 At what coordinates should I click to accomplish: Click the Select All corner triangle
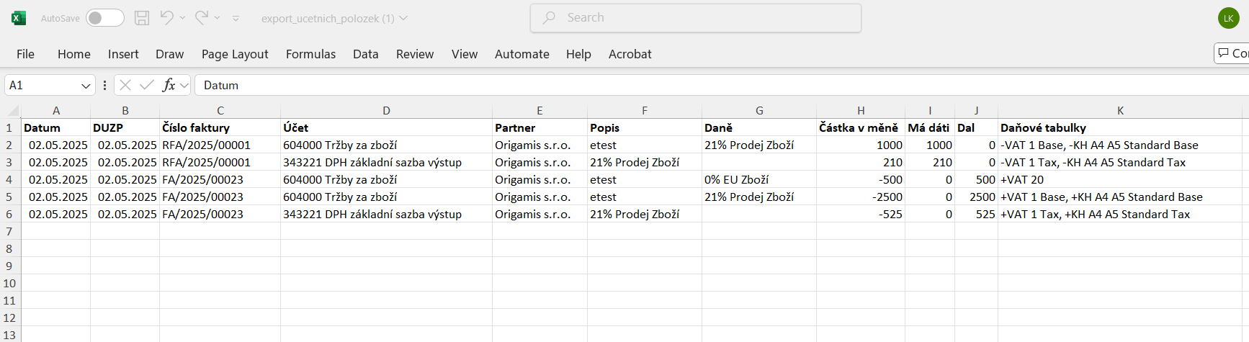13,111
